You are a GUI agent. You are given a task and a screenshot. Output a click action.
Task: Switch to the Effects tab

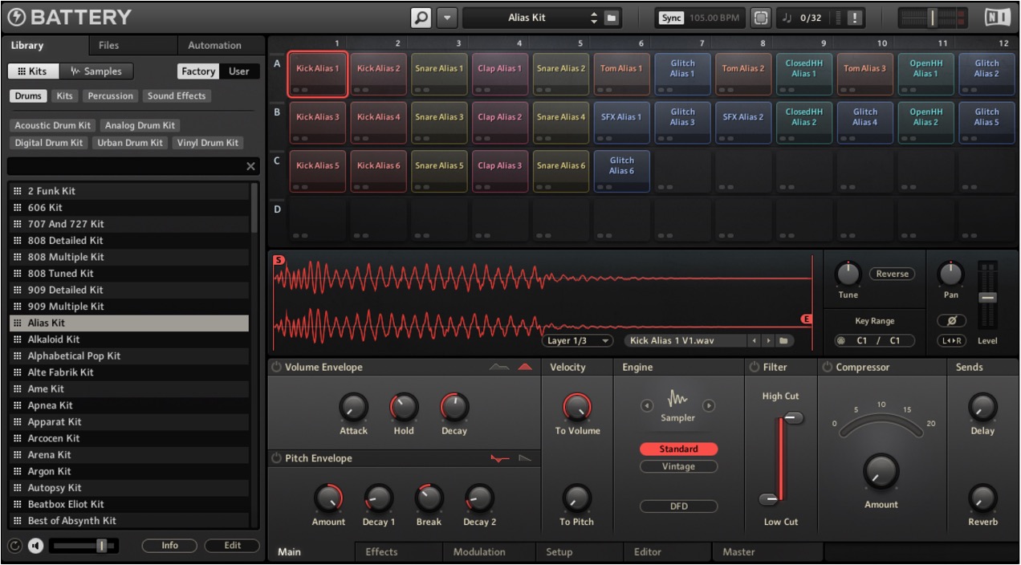click(381, 551)
